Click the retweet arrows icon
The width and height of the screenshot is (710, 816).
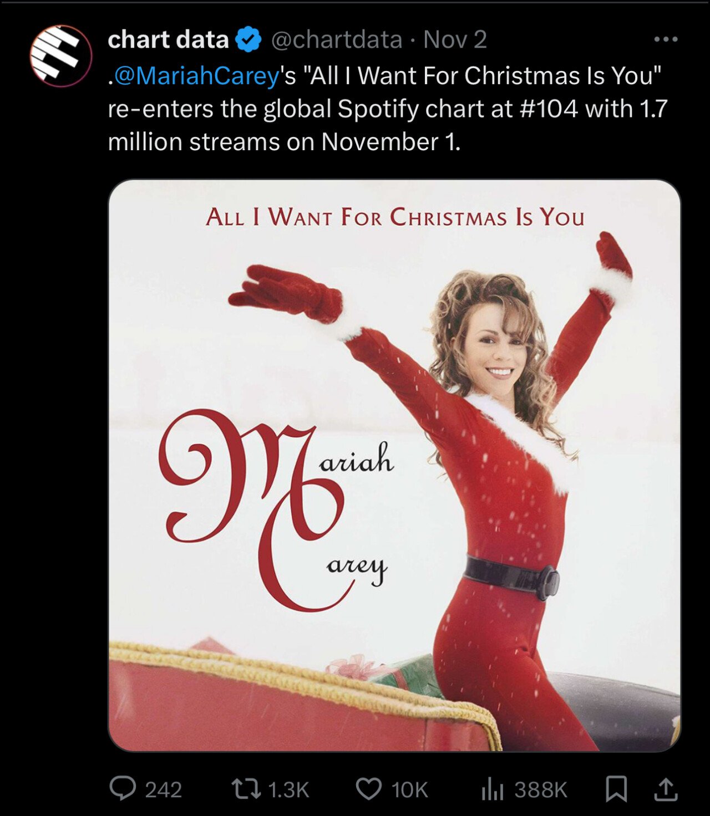(x=246, y=789)
